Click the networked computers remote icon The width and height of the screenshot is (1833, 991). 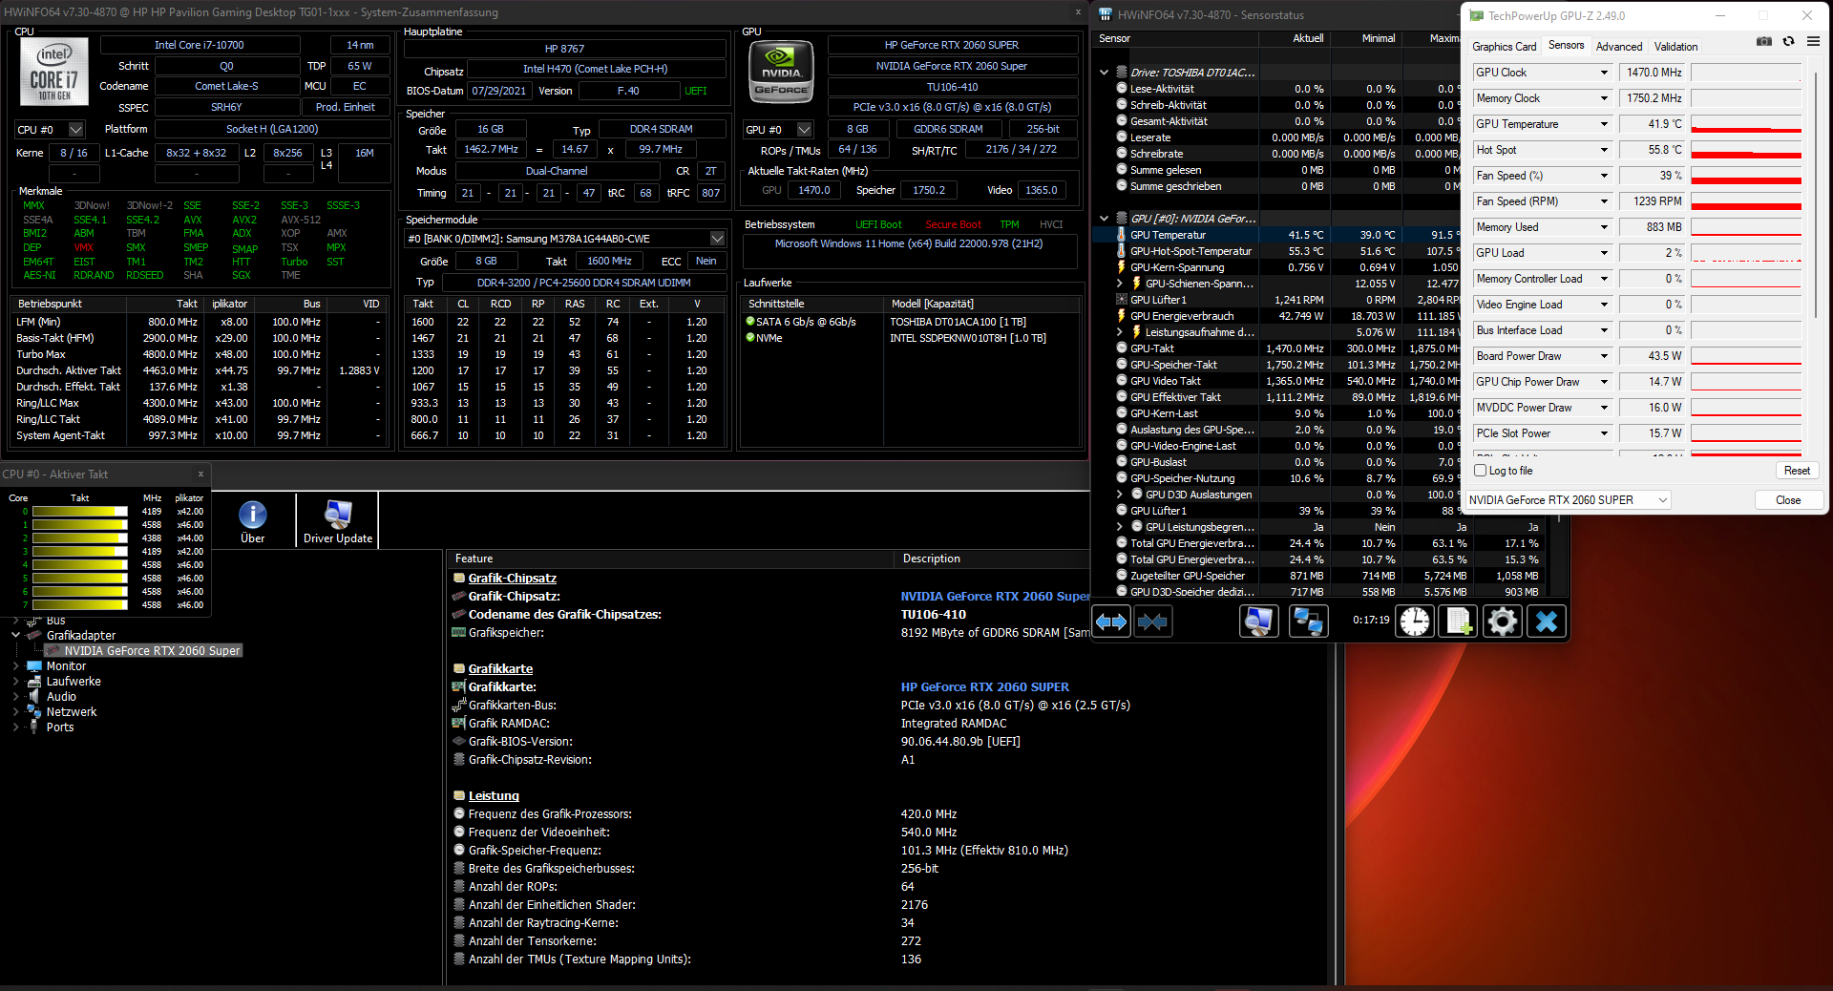[1307, 622]
